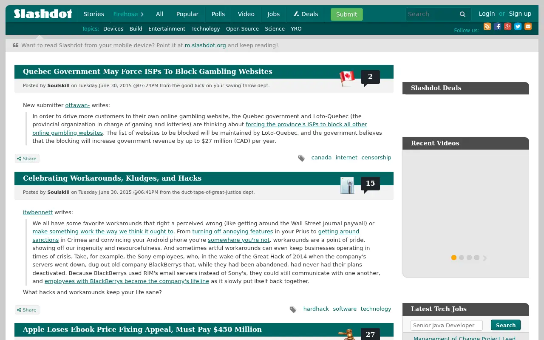The height and width of the screenshot is (340, 544).
Task: Select the YRO topic
Action: [296, 29]
